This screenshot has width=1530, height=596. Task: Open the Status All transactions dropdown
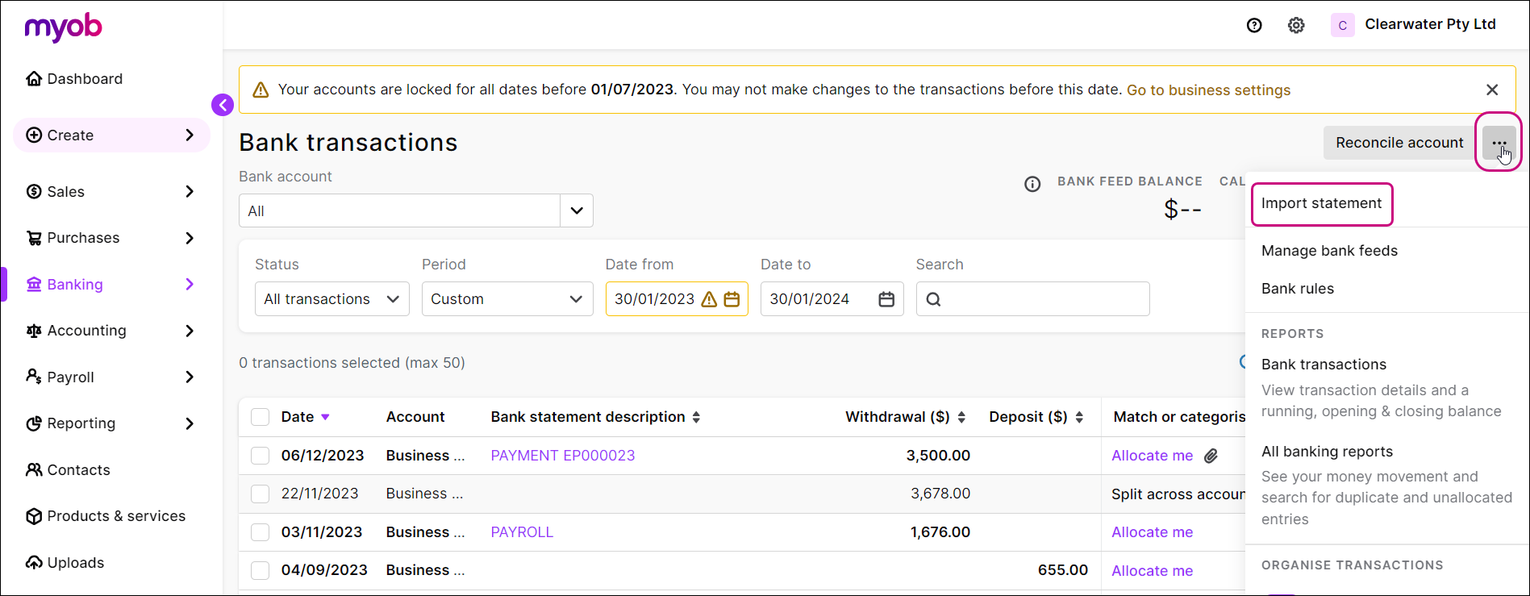[x=332, y=299]
